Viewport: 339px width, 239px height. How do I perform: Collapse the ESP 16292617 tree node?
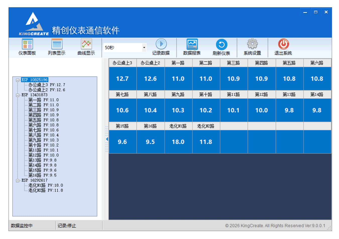click(x=17, y=180)
